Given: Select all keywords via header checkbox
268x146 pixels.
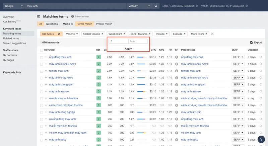Looking at the screenshot, I should pyautogui.click(x=42, y=50).
